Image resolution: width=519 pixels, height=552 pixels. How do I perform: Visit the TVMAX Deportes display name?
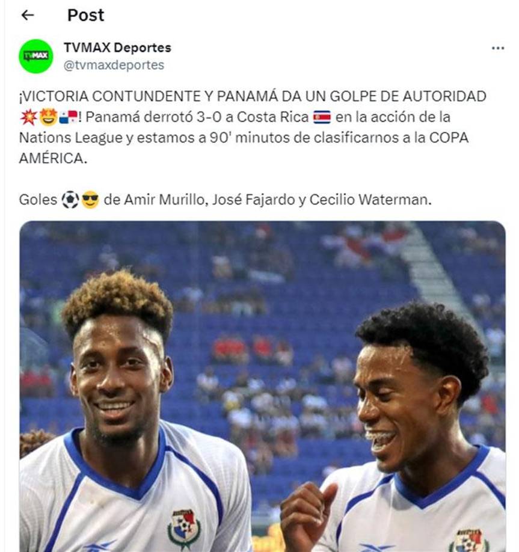coord(117,48)
